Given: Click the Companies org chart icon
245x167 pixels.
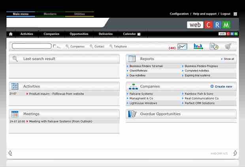Looking at the screenshot, I should coord(133,86).
